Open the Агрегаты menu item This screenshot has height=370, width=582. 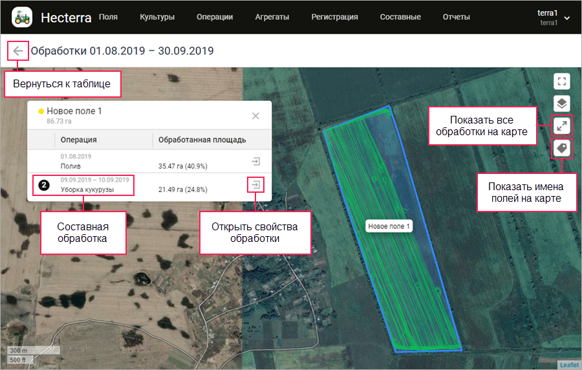point(272,17)
